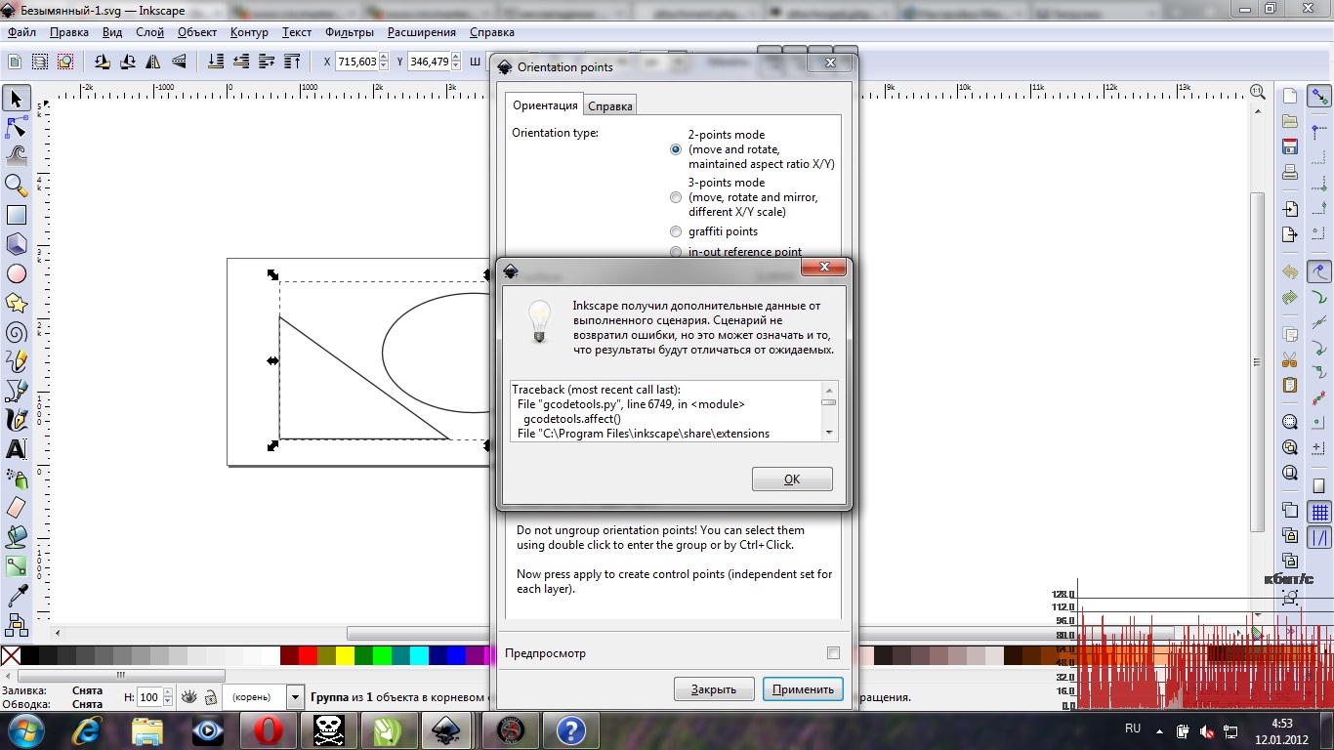The height and width of the screenshot is (750, 1334).
Task: Click the traceback scrollbar down arrow
Action: pos(829,432)
